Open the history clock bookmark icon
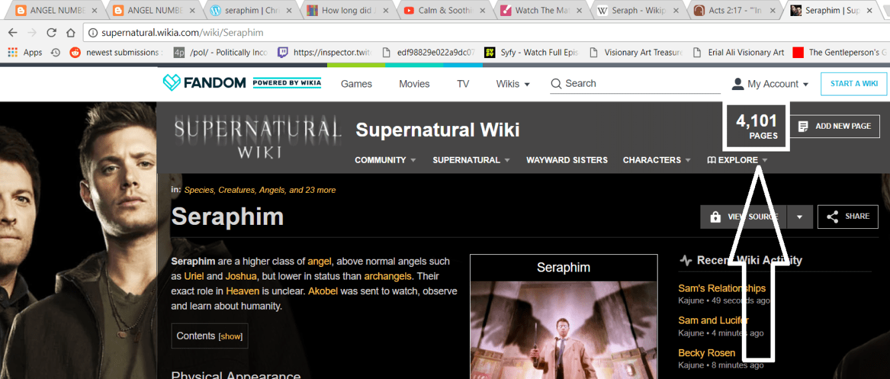The height and width of the screenshot is (379, 890). [55, 52]
